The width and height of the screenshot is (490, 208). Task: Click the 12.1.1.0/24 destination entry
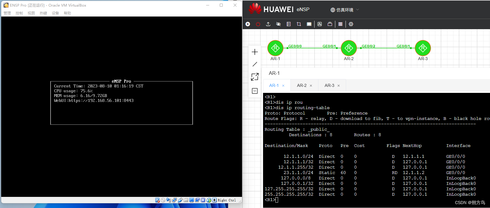[x=298, y=156]
